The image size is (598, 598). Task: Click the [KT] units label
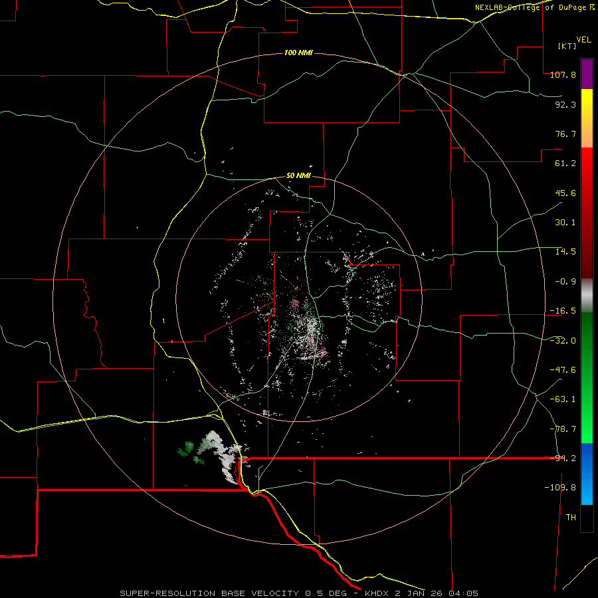click(567, 46)
